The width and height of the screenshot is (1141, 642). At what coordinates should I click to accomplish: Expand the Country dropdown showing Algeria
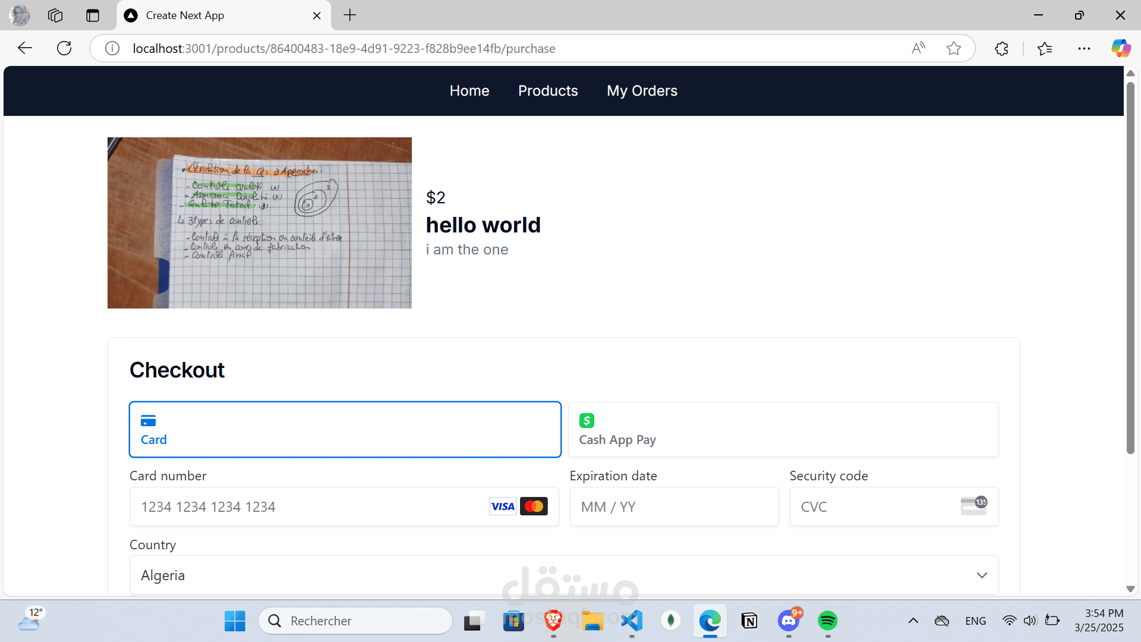pyautogui.click(x=563, y=575)
